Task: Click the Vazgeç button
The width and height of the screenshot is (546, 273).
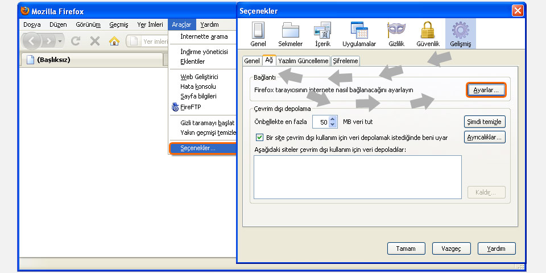Action: pos(451,249)
